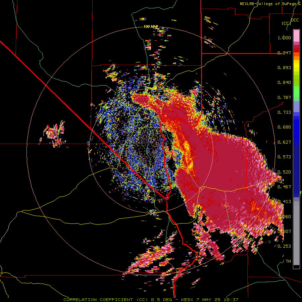Viewport: 302px width, 302px height.
Task: Select the 0.680 legend value
Action: (284, 127)
